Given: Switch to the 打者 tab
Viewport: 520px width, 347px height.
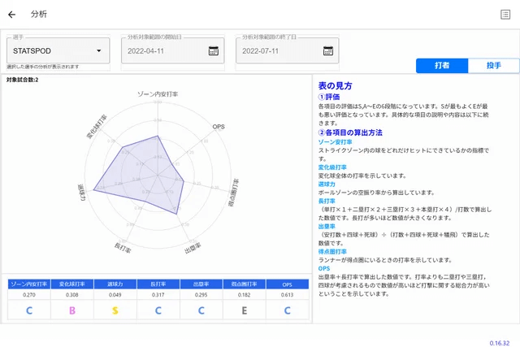Looking at the screenshot, I should pyautogui.click(x=441, y=66).
